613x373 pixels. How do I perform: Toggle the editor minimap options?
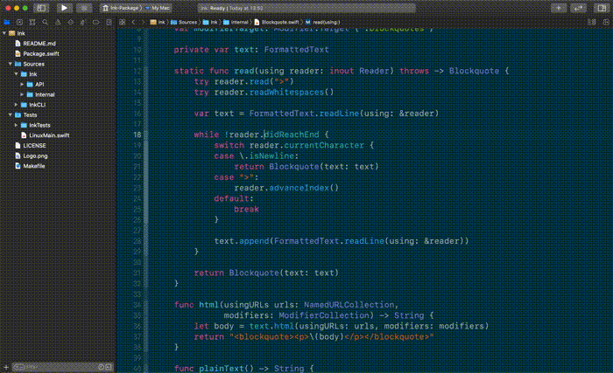(592, 22)
